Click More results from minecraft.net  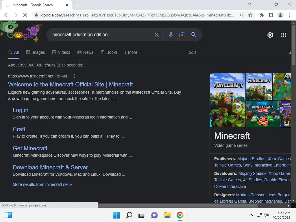tap(42, 184)
